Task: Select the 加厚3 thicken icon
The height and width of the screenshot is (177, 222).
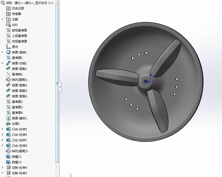Action: (x=8, y=124)
